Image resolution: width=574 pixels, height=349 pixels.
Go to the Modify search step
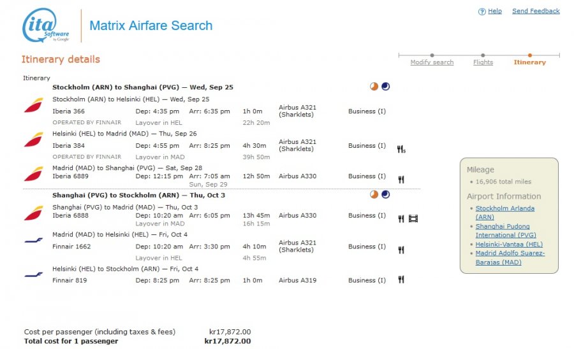pyautogui.click(x=432, y=62)
